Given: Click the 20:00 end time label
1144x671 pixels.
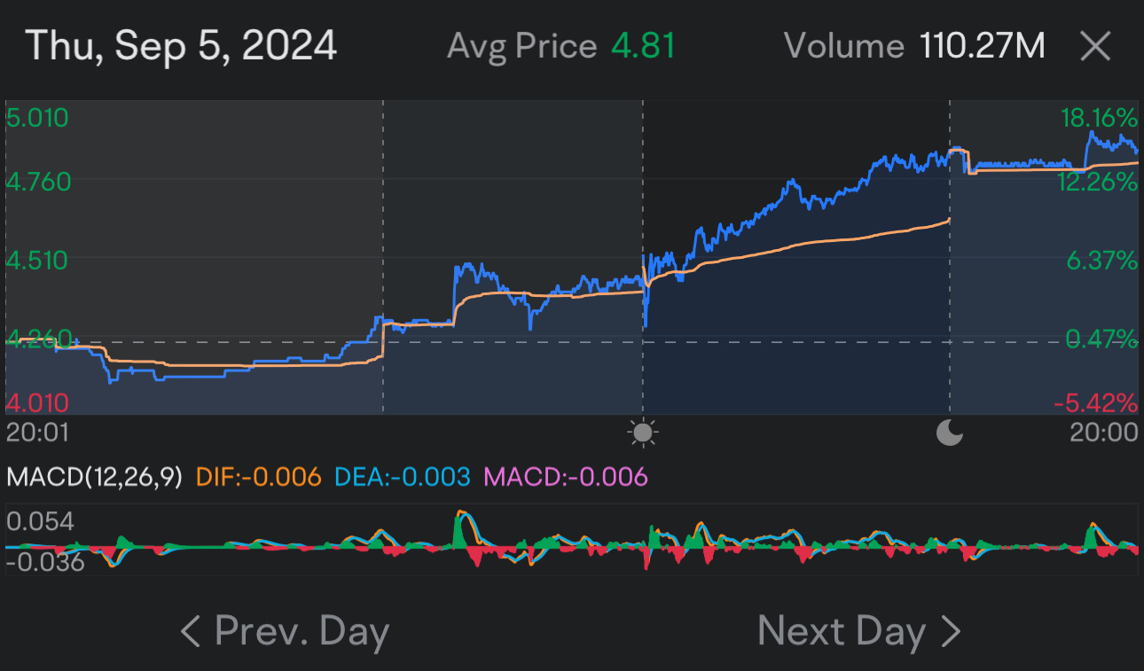Looking at the screenshot, I should (x=1104, y=433).
